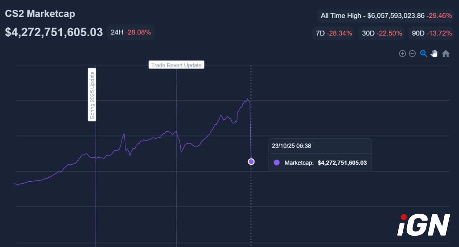Click the CS2 Marketcap title

tap(40, 14)
